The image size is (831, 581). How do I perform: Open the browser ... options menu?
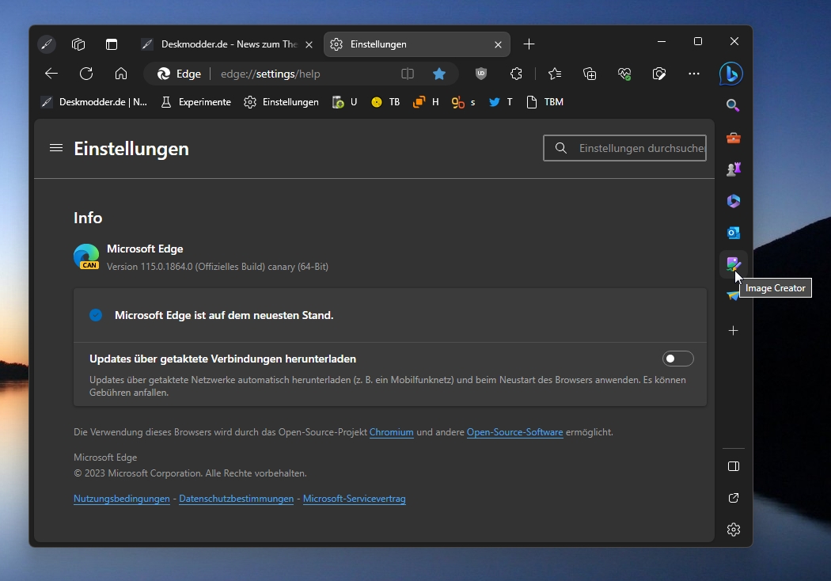tap(695, 74)
